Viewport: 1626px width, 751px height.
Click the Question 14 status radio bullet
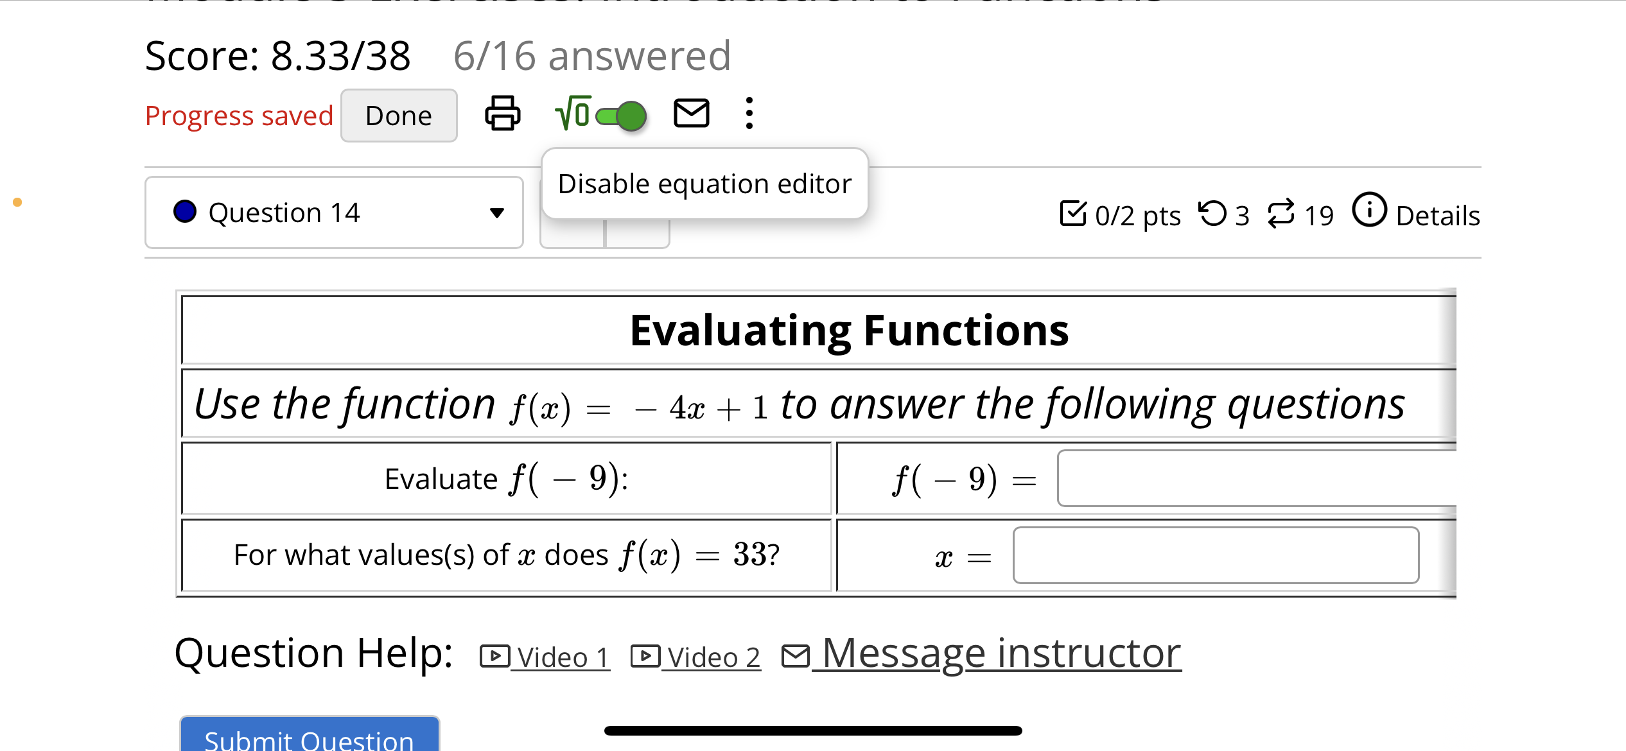(184, 212)
